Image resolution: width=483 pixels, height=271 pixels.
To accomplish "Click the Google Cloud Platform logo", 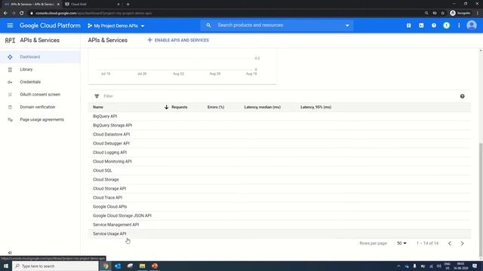I will (x=50, y=26).
